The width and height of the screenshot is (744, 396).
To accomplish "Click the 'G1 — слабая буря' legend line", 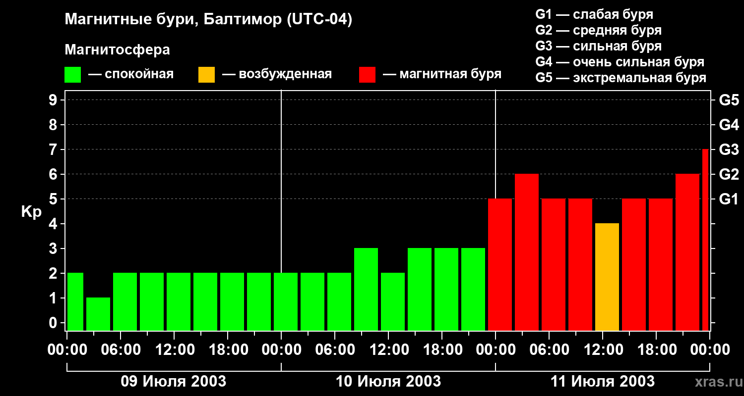I will point(594,14).
